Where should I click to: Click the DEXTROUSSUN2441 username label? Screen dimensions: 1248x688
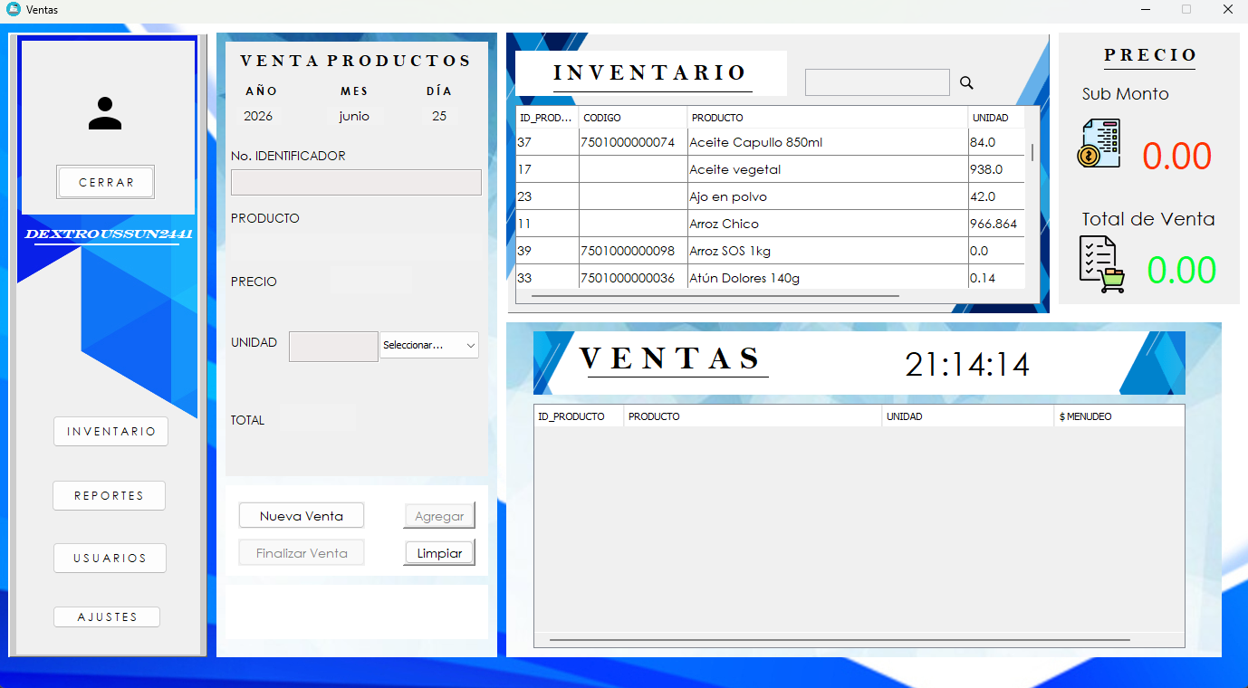[108, 234]
